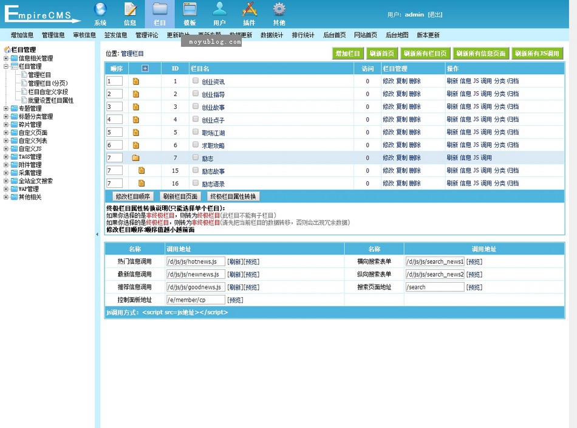
Task: Open 批量设置栏目属性 in the sidebar
Action: click(51, 100)
